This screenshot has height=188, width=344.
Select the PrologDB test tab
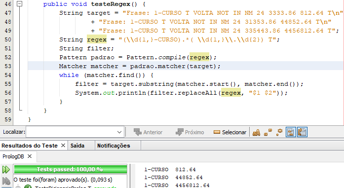pos(13,156)
